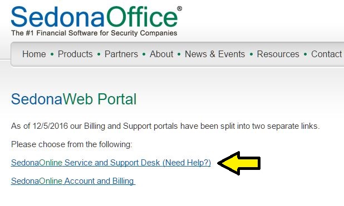Open the Home menu item
This screenshot has width=344, height=206.
coord(34,54)
